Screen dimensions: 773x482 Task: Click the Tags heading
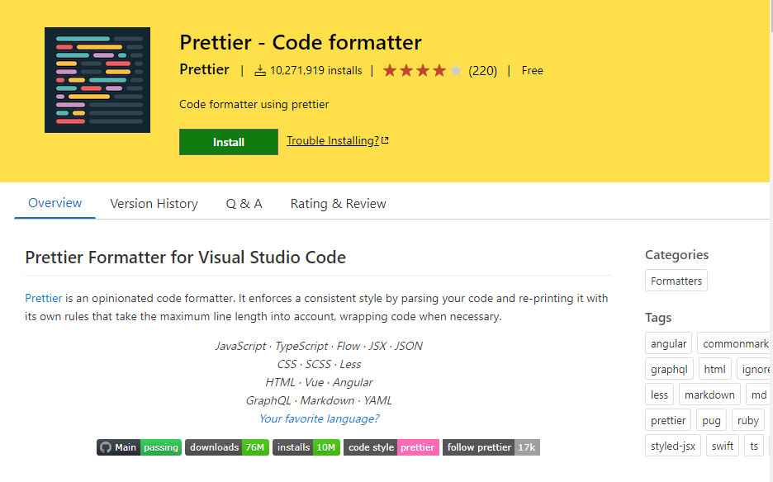[x=658, y=318]
